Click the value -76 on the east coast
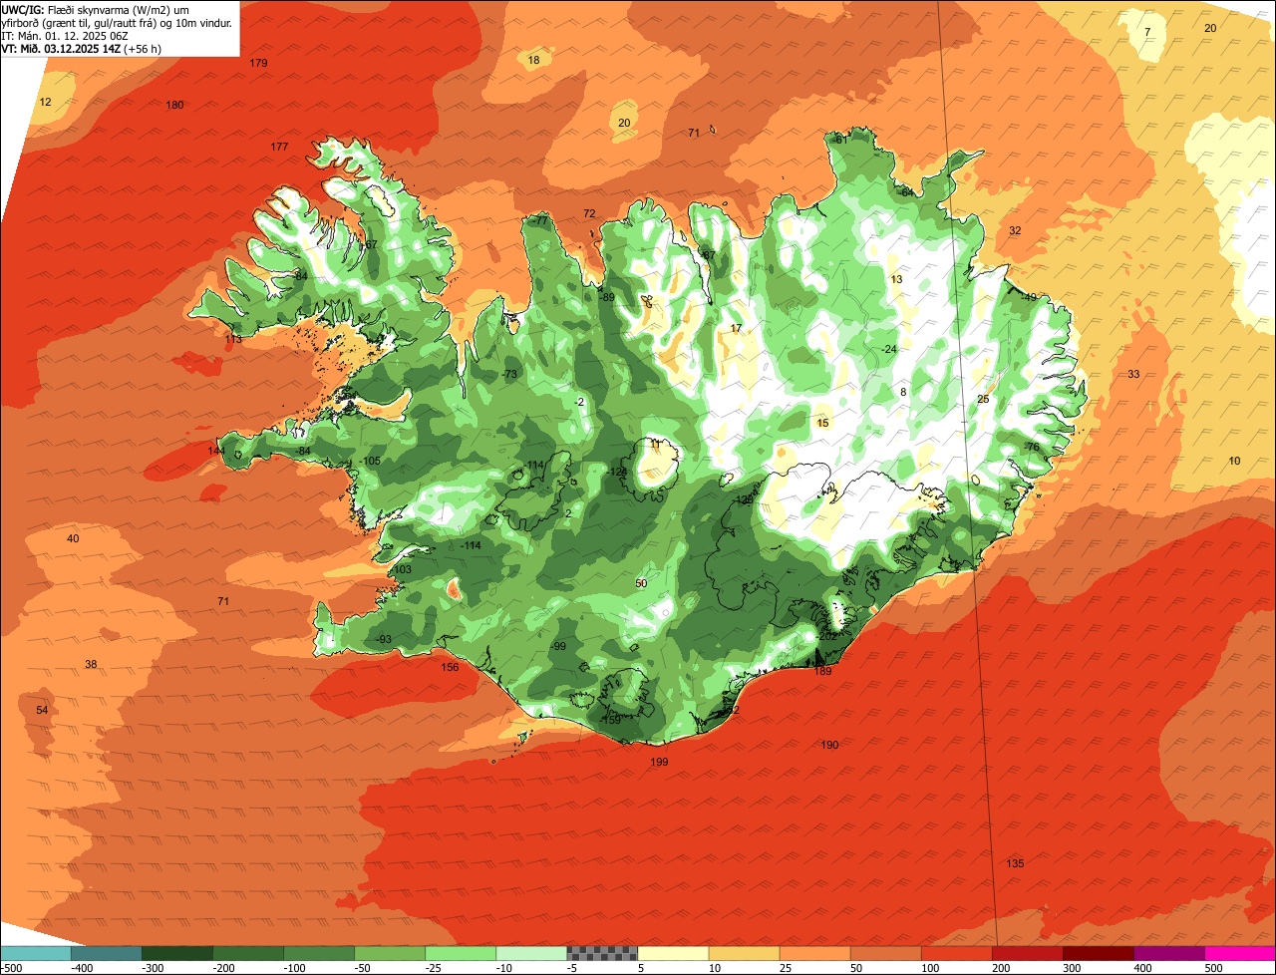The image size is (1276, 975). (1031, 447)
